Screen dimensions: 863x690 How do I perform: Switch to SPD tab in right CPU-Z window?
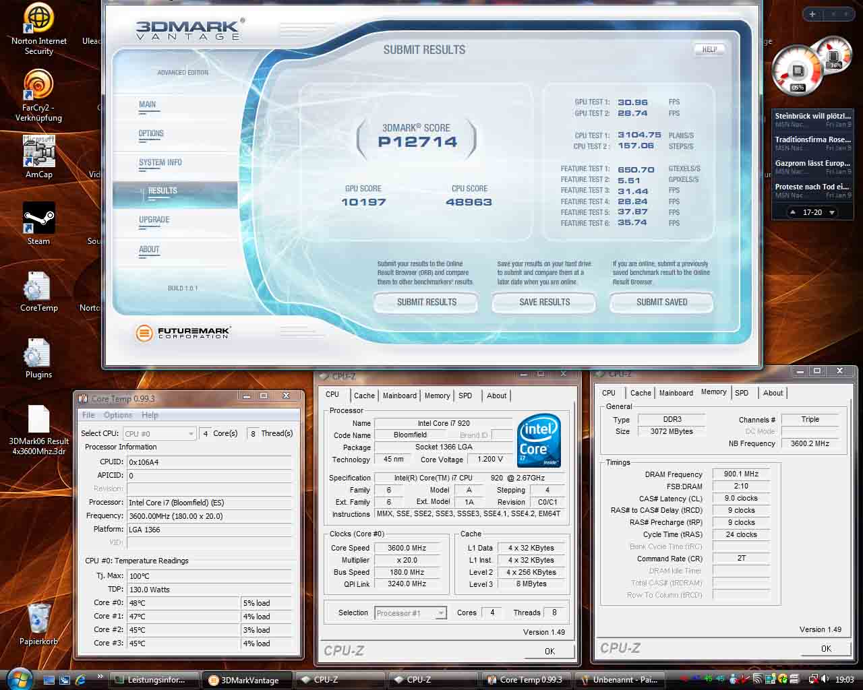pos(742,393)
